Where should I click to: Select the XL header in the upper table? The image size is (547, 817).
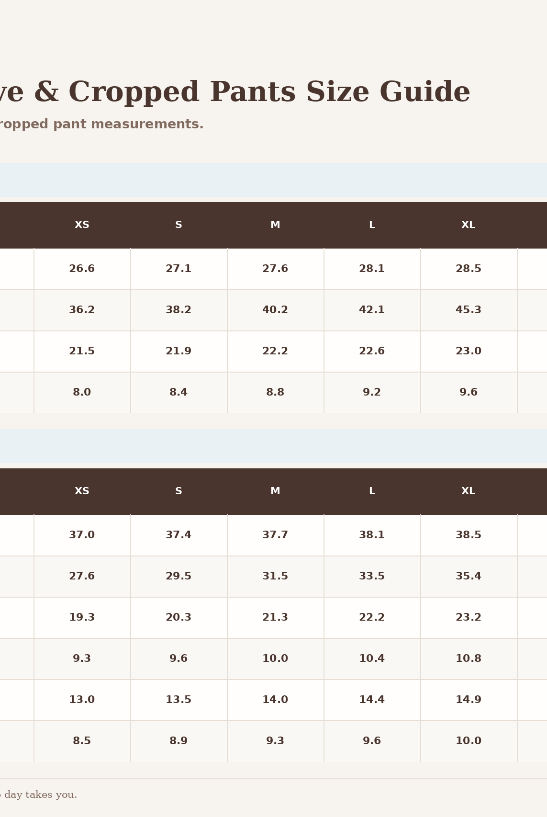pos(469,225)
